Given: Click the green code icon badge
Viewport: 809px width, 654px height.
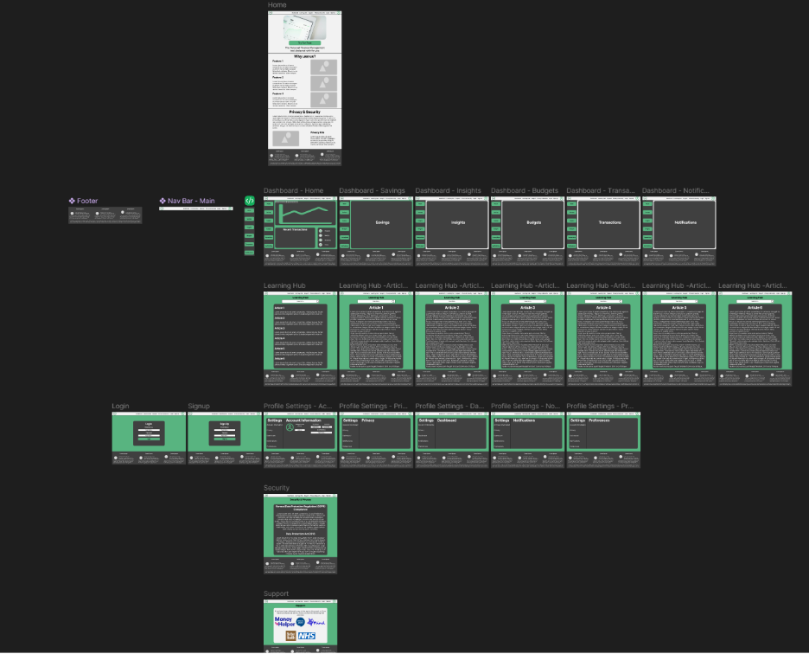Looking at the screenshot, I should pyautogui.click(x=249, y=201).
